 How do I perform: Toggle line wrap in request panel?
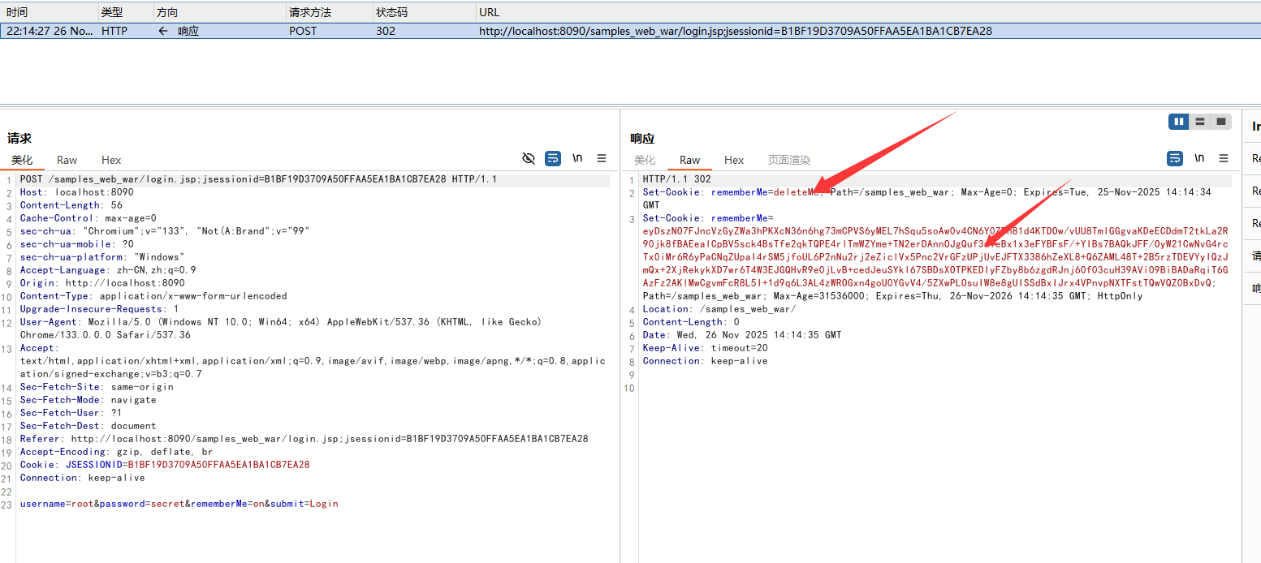click(553, 158)
